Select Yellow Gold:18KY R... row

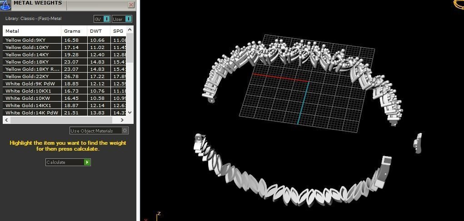(65, 69)
